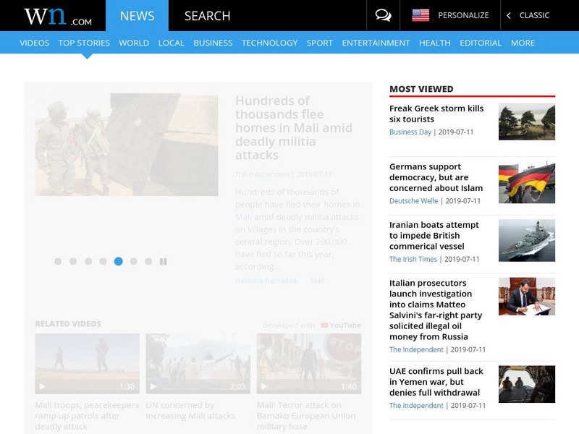This screenshot has width=579, height=434.
Task: Open the TOP STORIES section
Action: (x=83, y=43)
